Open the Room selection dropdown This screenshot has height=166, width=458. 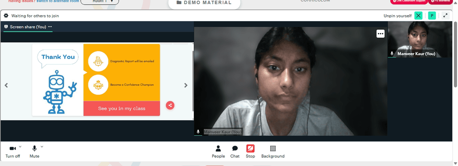coord(100,2)
